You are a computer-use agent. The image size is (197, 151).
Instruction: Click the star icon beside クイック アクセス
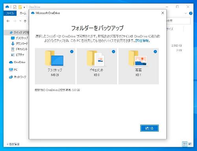[11, 32]
